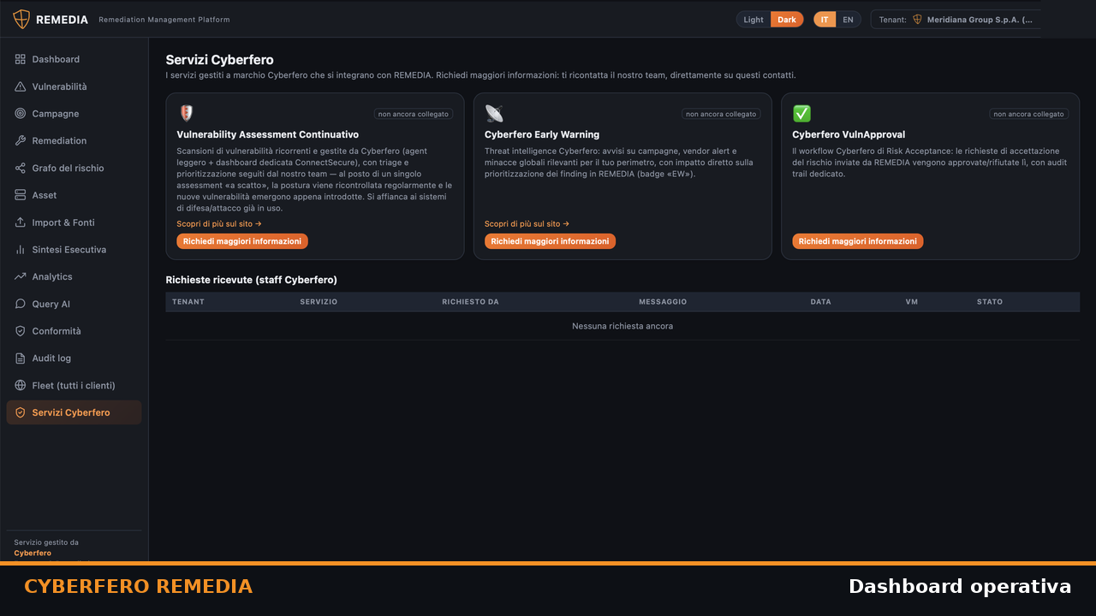Open the Audit log entry
Screen dimensions: 1096x616
[x=74, y=358]
